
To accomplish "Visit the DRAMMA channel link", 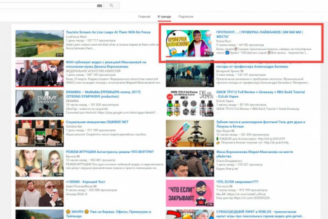I will [72, 101].
